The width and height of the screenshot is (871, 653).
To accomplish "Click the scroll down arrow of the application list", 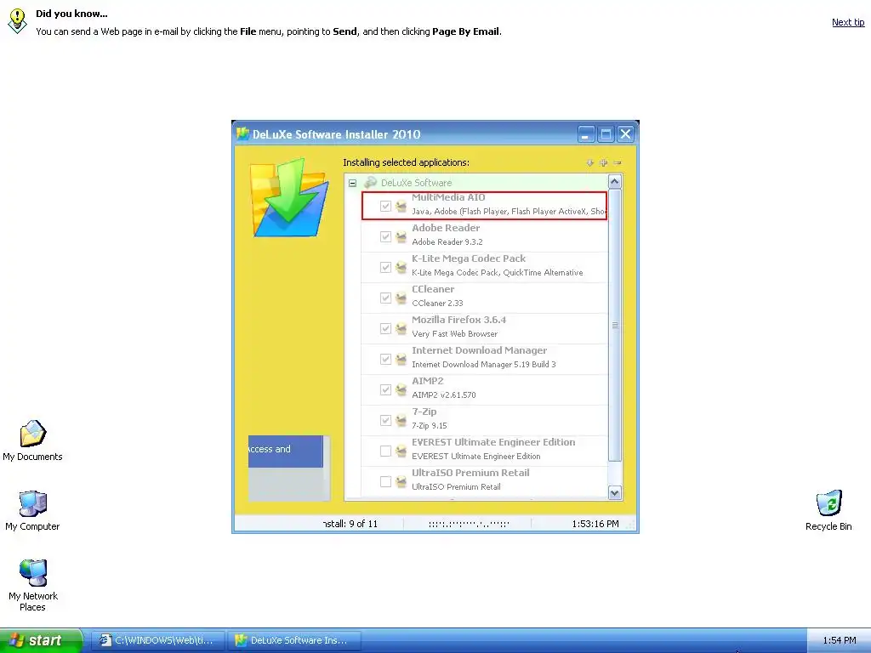I will (614, 492).
